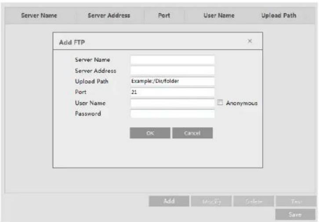Click the Add FTP dialog title

tap(72, 43)
